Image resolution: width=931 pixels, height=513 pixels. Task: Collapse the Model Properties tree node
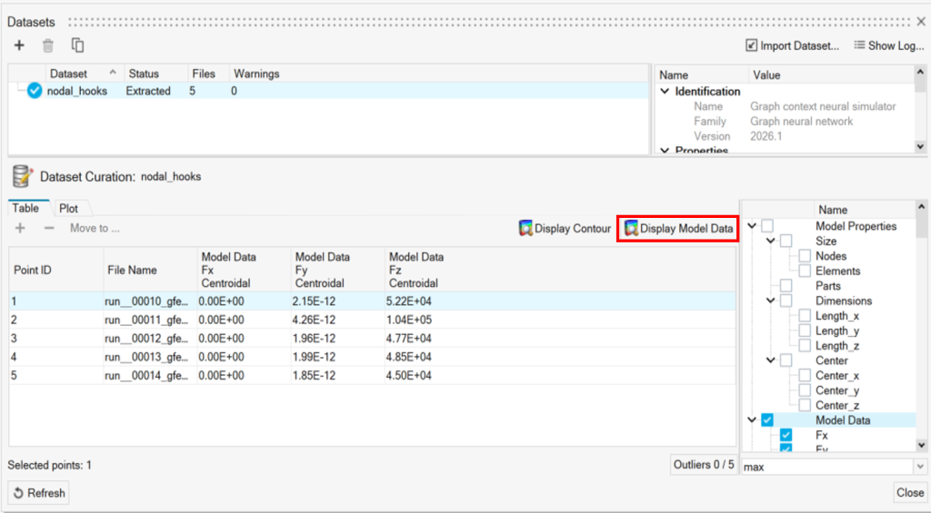752,226
